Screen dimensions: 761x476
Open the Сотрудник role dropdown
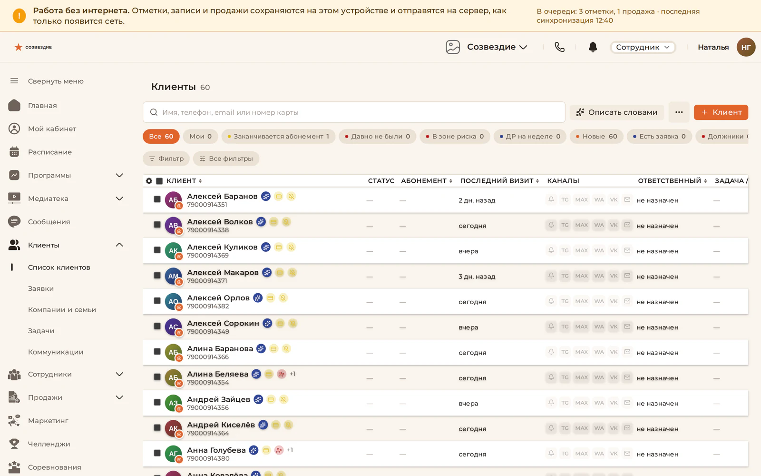(x=643, y=47)
